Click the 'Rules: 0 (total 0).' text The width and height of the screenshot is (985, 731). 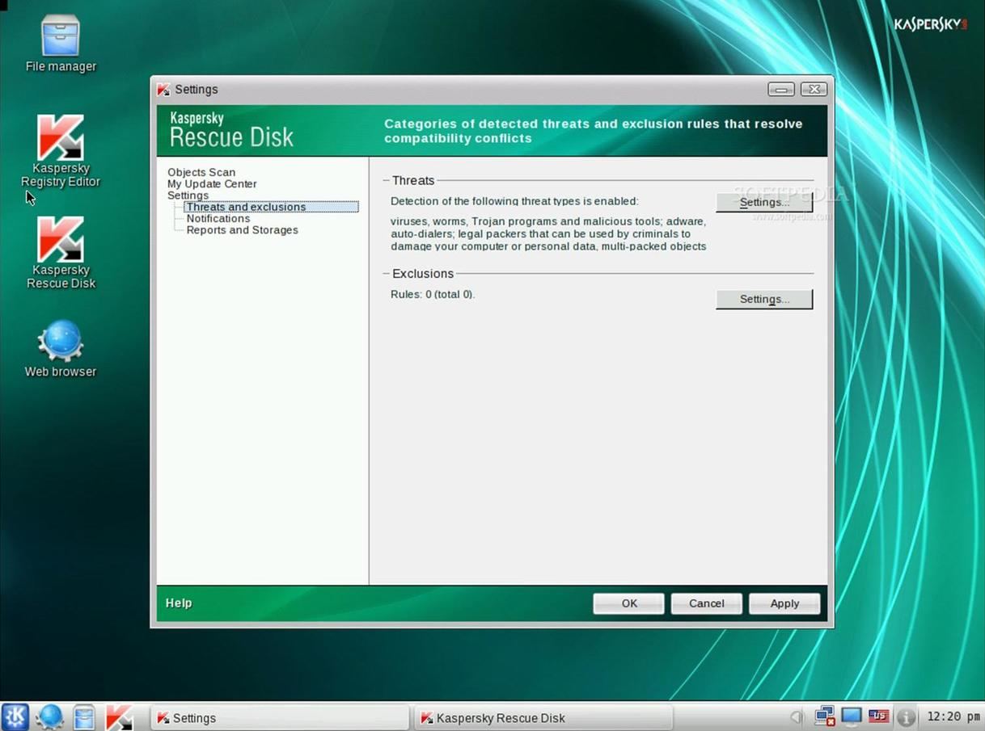pos(433,294)
